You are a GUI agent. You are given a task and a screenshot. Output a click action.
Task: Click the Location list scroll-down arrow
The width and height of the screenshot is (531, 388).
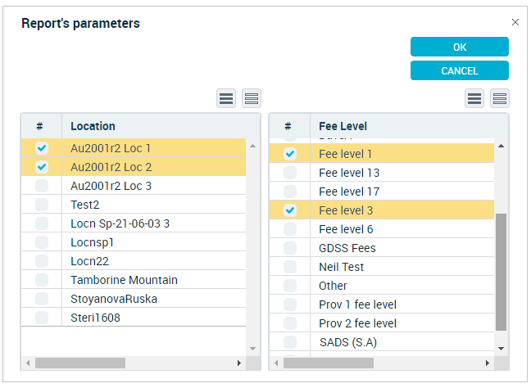tap(252, 349)
